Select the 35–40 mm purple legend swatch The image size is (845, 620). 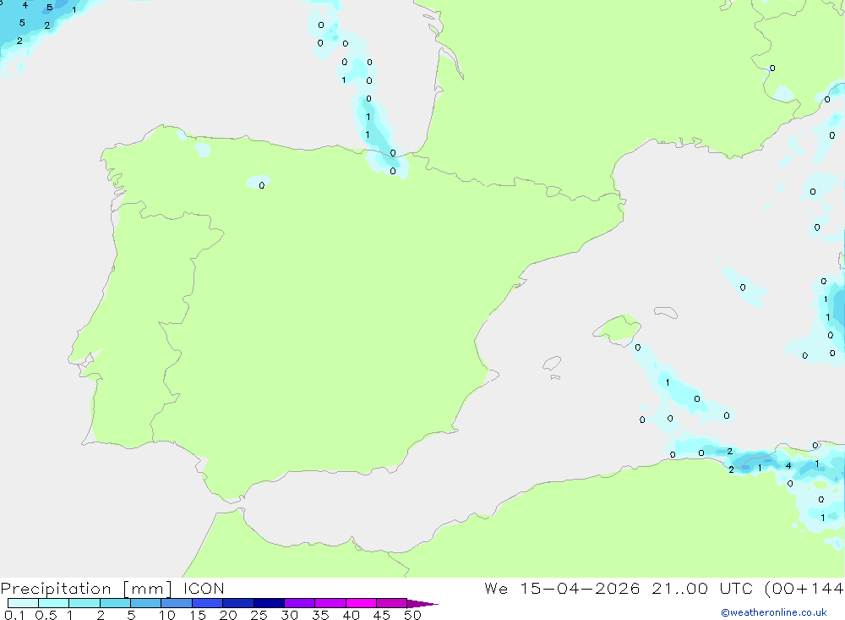(330, 603)
